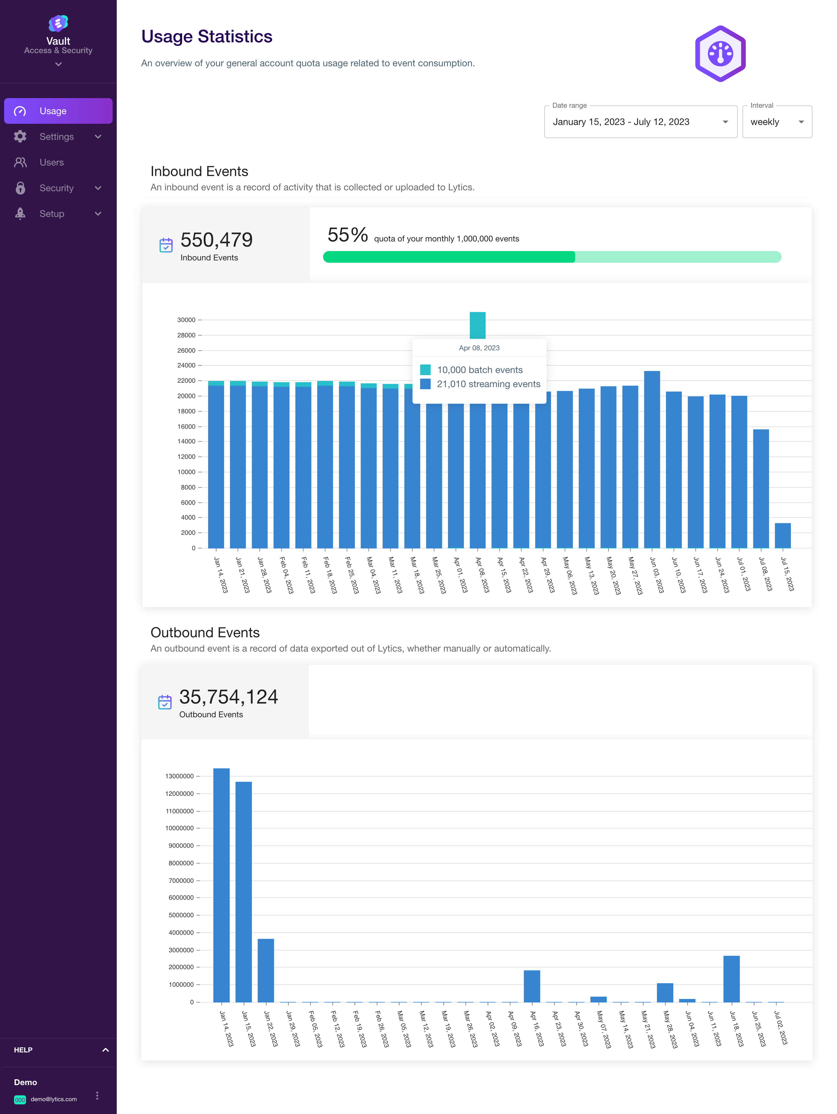837x1114 pixels.
Task: Click the Security lock icon
Action: [20, 188]
